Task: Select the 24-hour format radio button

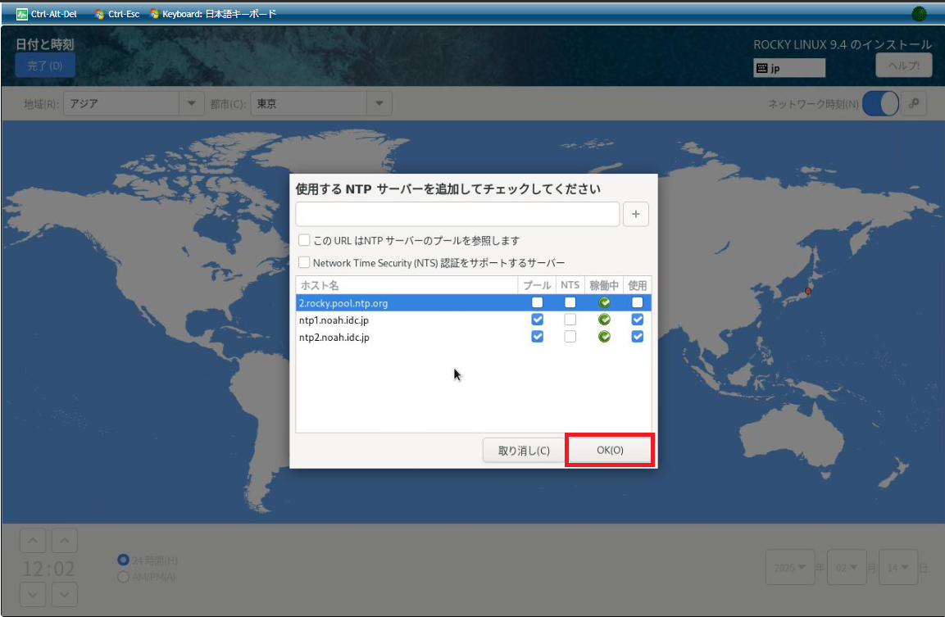Action: [124, 560]
